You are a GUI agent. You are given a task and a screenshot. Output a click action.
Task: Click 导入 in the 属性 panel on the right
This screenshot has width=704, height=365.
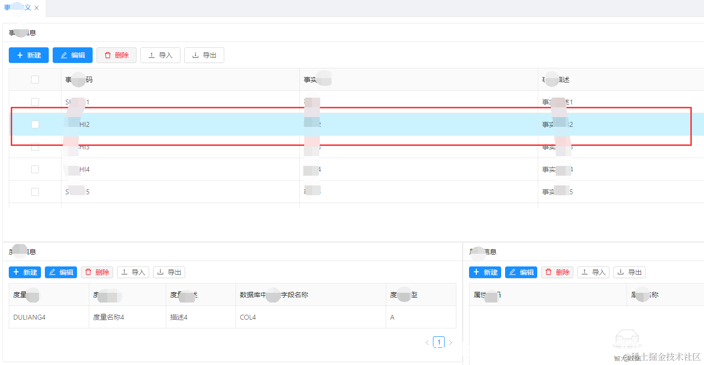(x=593, y=272)
